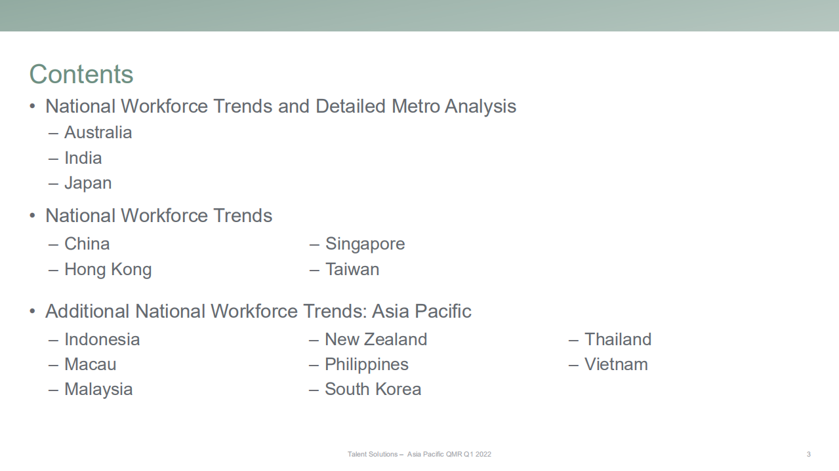Click the Macau entry
The image size is (839, 471).
[90, 364]
